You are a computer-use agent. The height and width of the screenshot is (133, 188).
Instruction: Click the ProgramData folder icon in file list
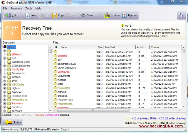coord(56,104)
